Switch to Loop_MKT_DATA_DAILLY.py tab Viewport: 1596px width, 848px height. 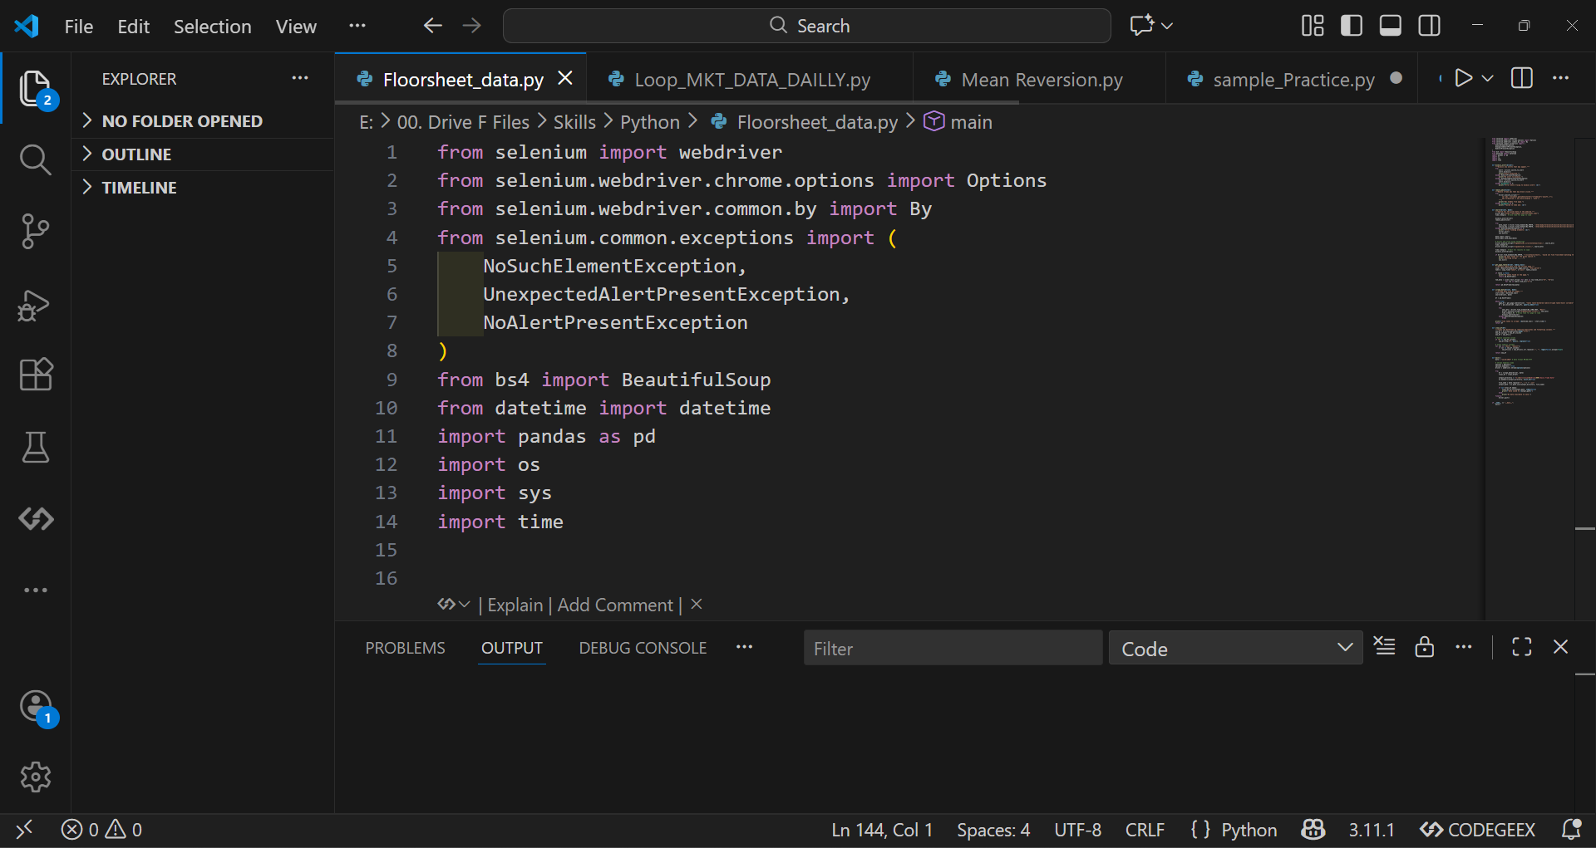tap(751, 79)
